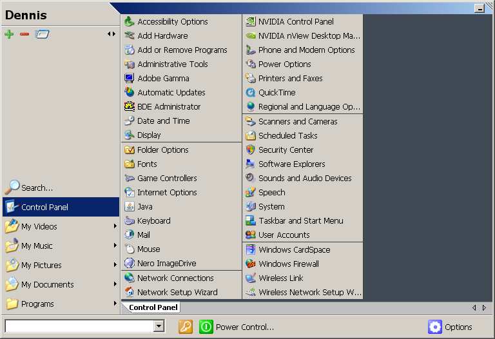Select Control Panel in left menu
The width and height of the screenshot is (495, 339).
click(x=61, y=207)
